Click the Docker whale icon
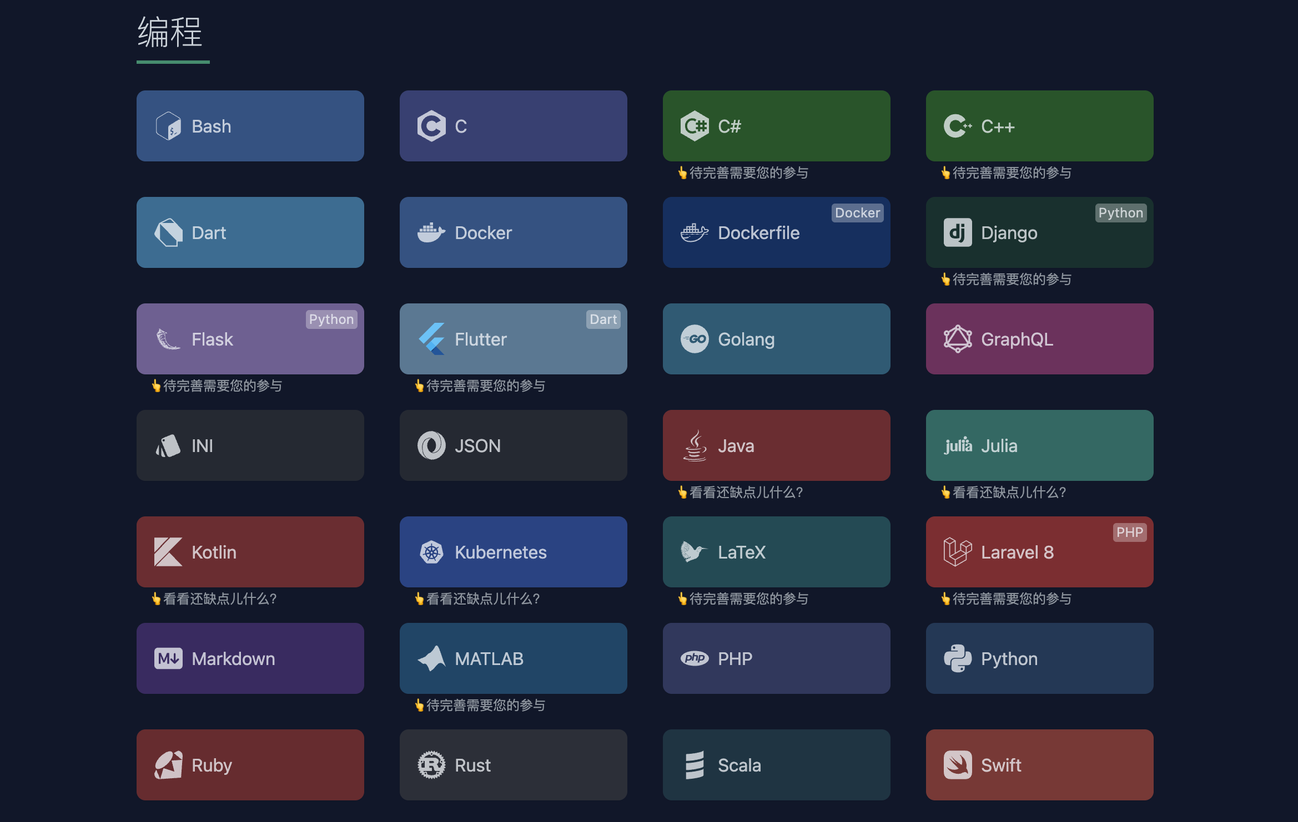Image resolution: width=1298 pixels, height=822 pixels. [x=431, y=232]
